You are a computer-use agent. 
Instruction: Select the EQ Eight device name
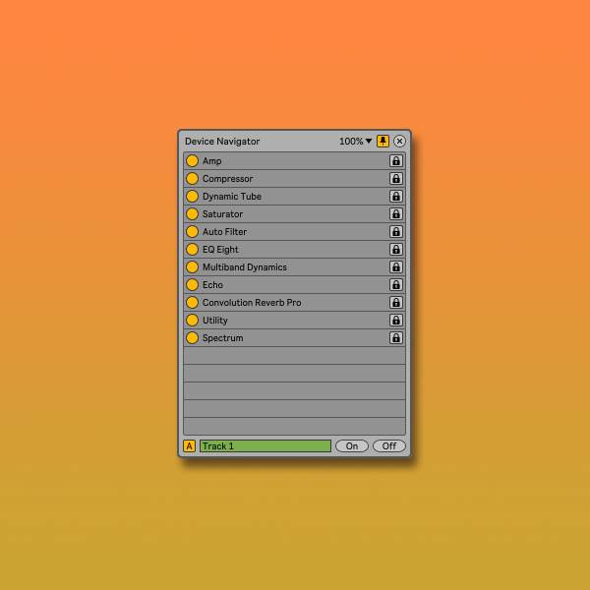pos(220,250)
